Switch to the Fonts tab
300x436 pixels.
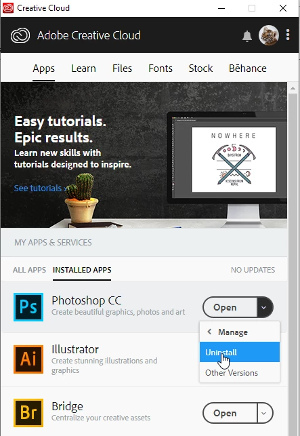pyautogui.click(x=160, y=68)
